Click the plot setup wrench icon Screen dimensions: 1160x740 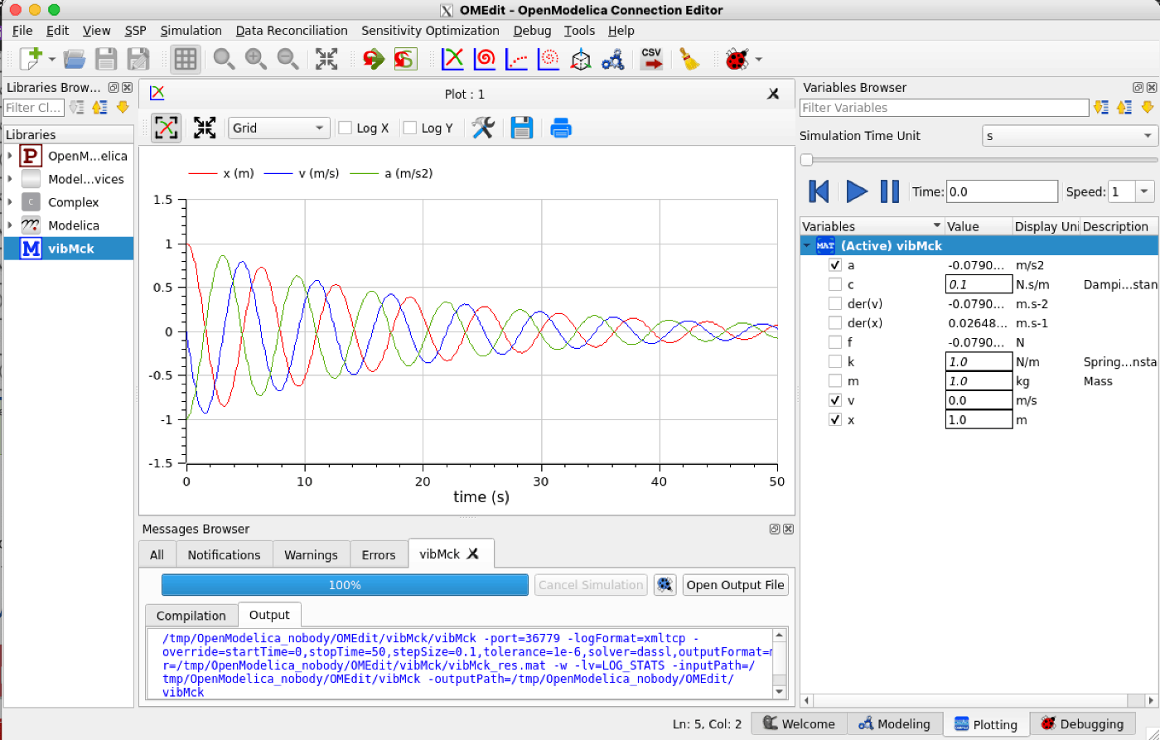pos(483,128)
